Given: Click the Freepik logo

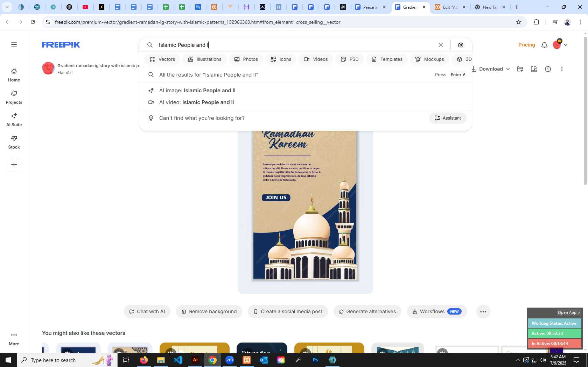Looking at the screenshot, I should coord(61,45).
